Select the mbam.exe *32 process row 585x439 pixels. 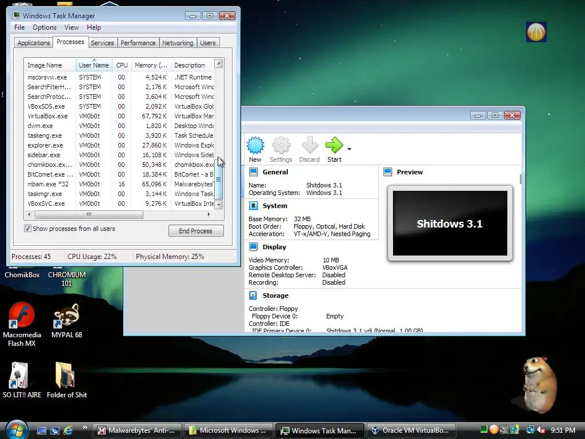(x=119, y=184)
